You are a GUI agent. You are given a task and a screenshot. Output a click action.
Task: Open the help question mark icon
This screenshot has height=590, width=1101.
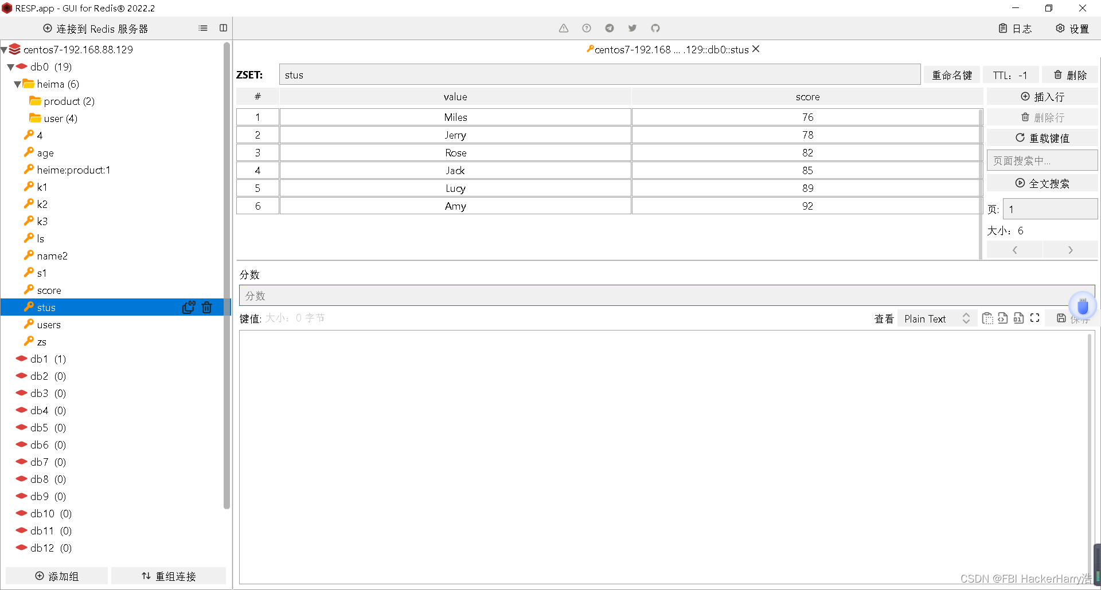[587, 28]
